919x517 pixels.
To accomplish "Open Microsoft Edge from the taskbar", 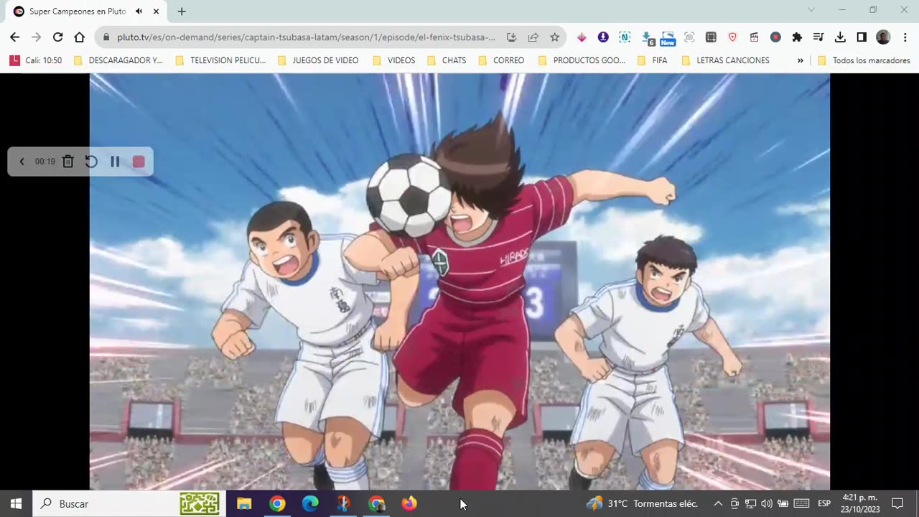I will coord(310,503).
